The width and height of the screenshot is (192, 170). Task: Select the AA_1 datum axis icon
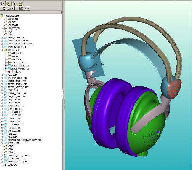point(5,32)
